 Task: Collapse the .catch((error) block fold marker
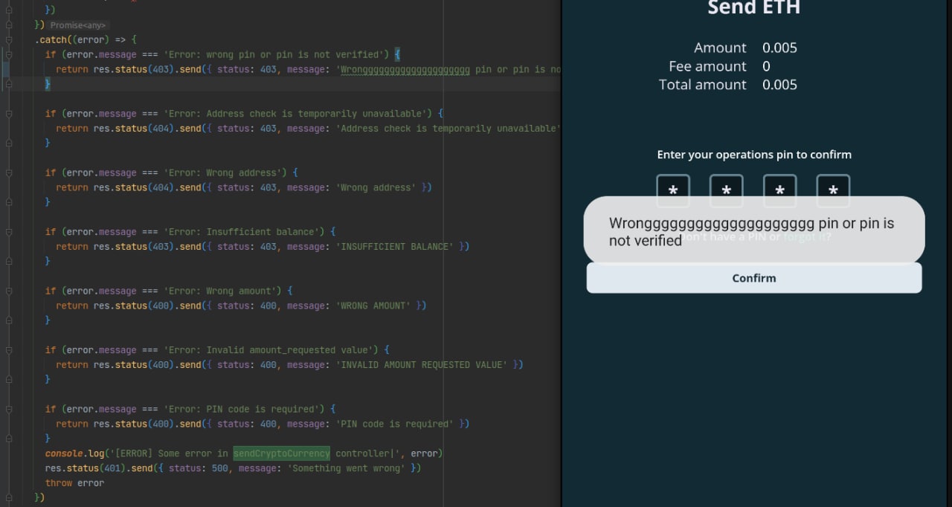(8, 39)
